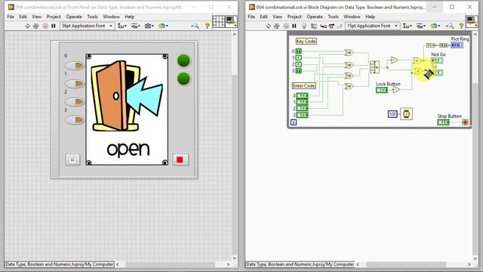The width and height of the screenshot is (483, 272).
Task: Pause execution in Block Diagram toolbar
Action: [x=294, y=26]
